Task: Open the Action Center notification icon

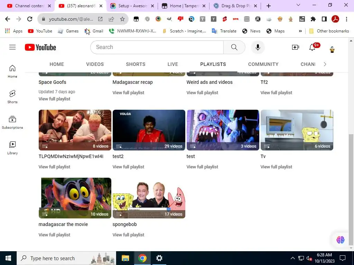Action: (343, 258)
